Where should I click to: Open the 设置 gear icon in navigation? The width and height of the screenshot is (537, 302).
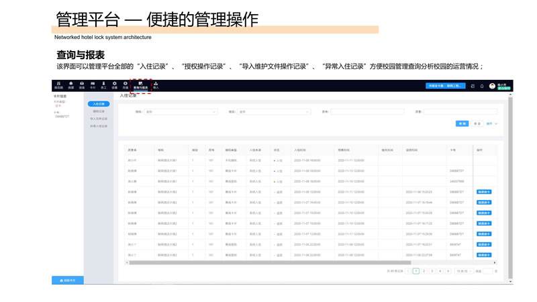pos(115,85)
